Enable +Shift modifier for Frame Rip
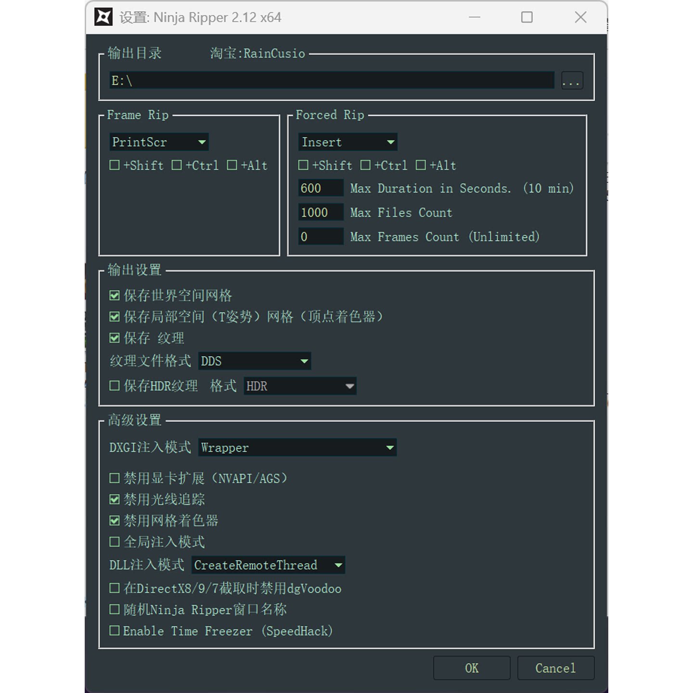 115,165
